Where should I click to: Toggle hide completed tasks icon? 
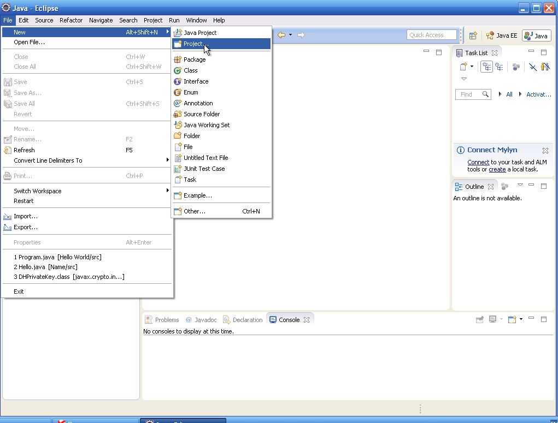(x=533, y=67)
